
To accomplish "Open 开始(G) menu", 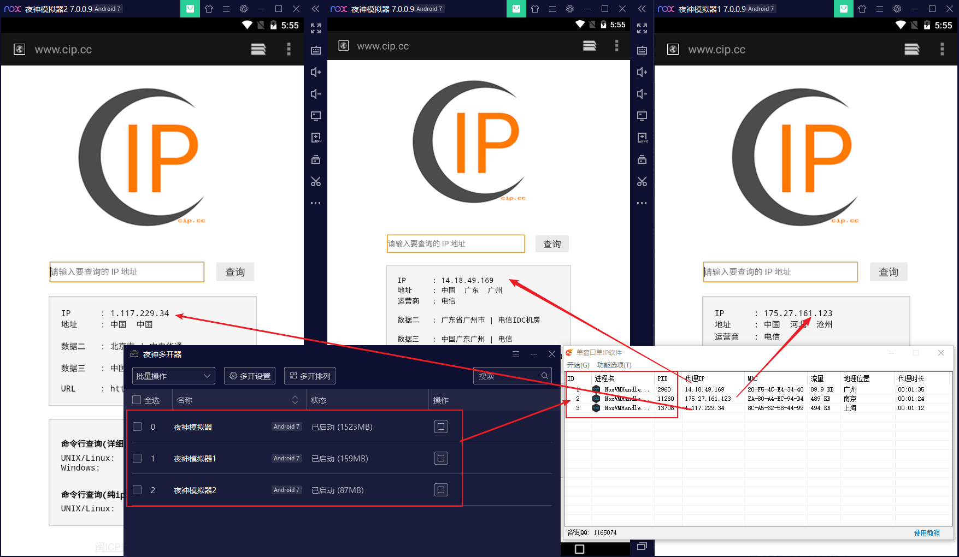I will pyautogui.click(x=578, y=365).
